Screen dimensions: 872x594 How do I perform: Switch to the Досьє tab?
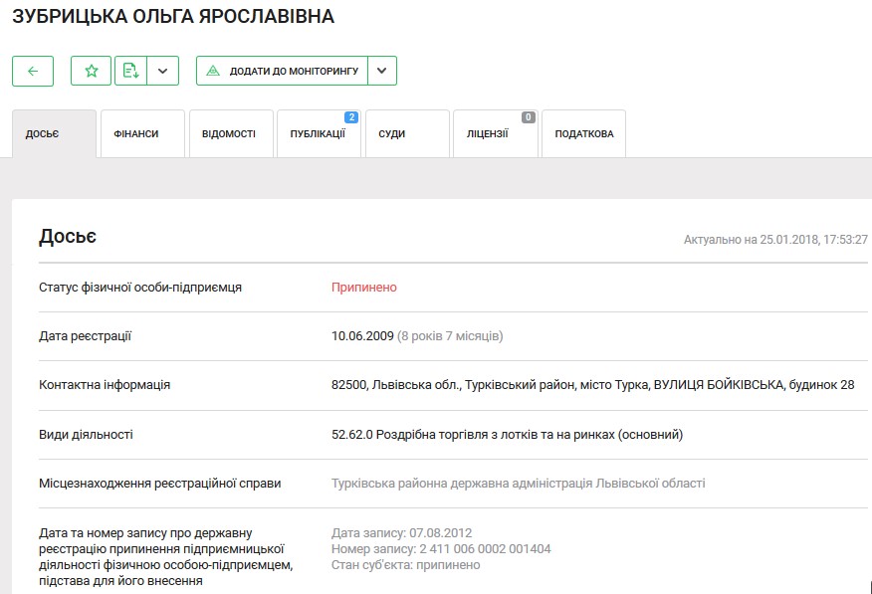[43, 134]
